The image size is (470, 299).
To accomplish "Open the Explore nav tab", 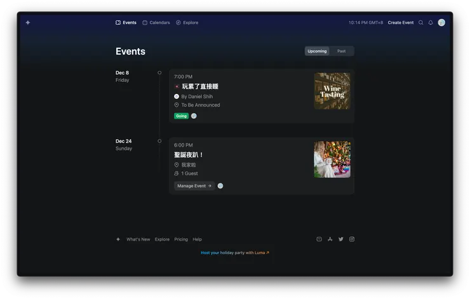I will 187,22.
